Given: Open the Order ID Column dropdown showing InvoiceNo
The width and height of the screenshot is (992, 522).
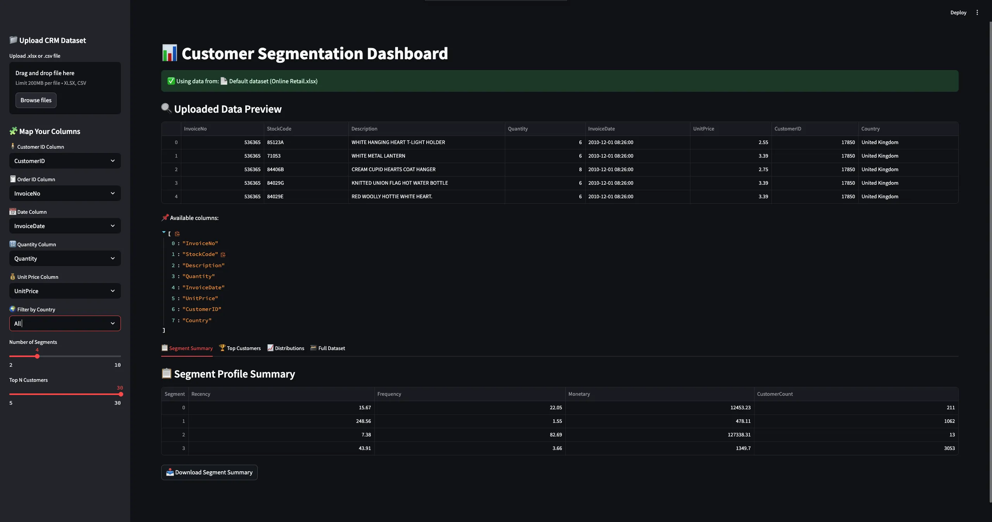Looking at the screenshot, I should coord(64,193).
